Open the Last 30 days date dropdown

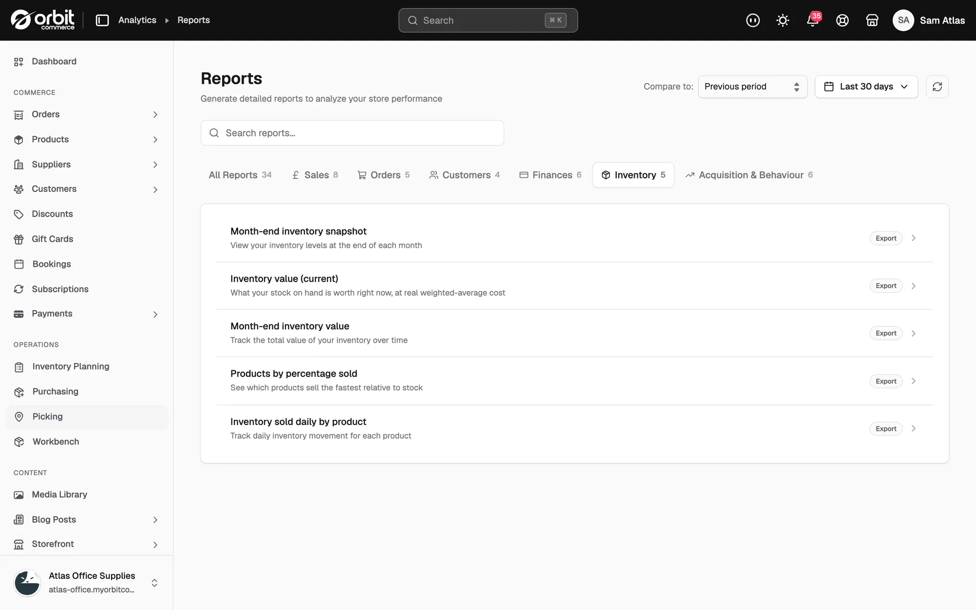tap(866, 86)
